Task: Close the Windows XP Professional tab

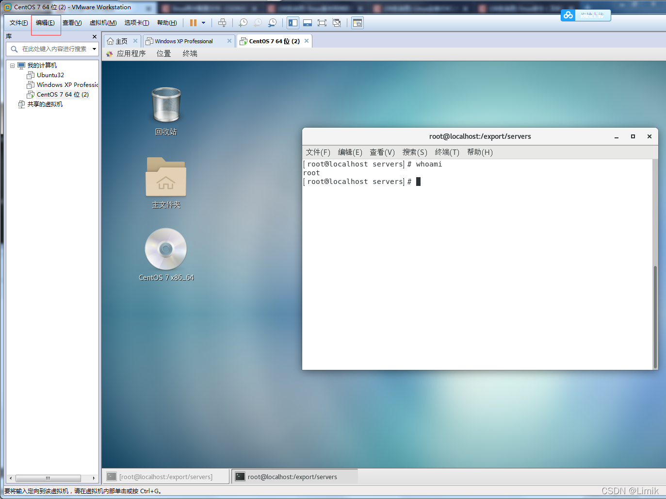Action: (229, 41)
